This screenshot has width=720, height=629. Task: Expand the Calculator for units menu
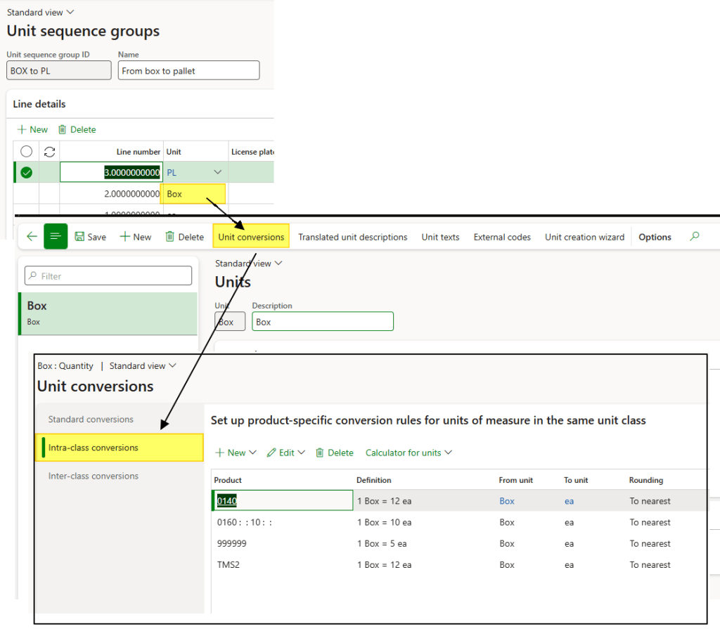408,453
